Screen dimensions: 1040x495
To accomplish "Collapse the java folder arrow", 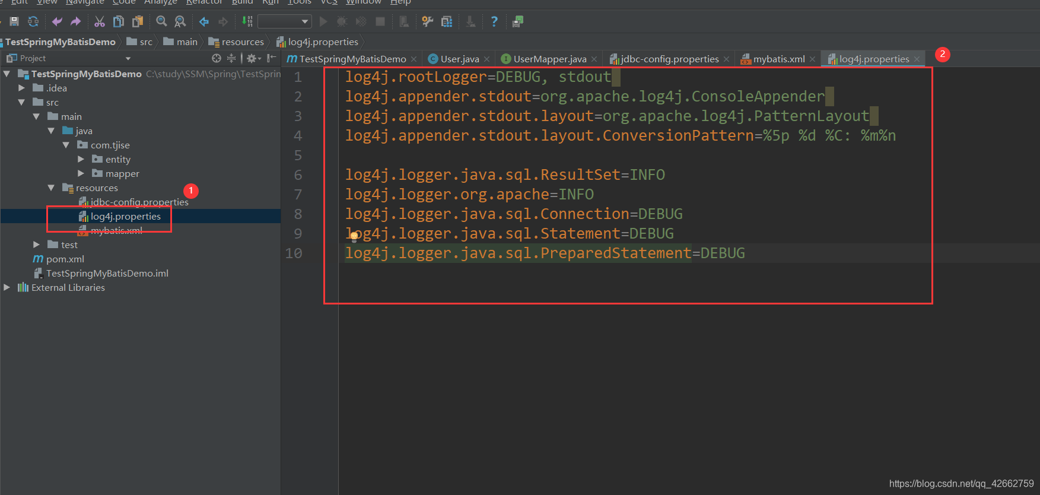I will [52, 131].
